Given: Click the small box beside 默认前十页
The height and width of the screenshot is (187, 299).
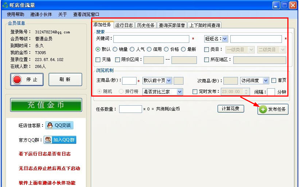Looking at the screenshot, I should [x=178, y=81].
